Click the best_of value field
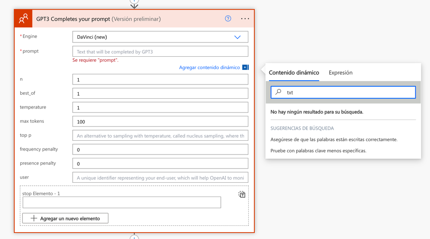The image size is (430, 239). [x=160, y=93]
